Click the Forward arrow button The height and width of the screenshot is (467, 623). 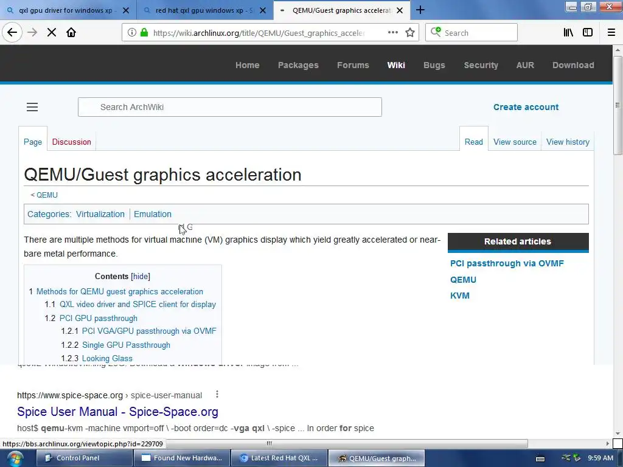tap(32, 33)
